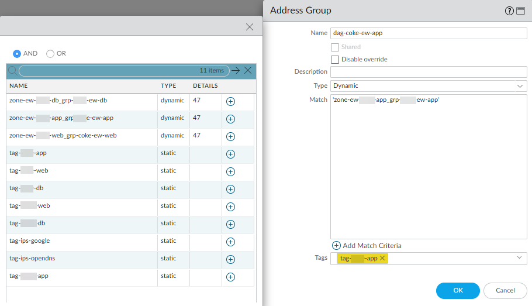Click the Cancel button
This screenshot has height=306, width=532.
505,290
